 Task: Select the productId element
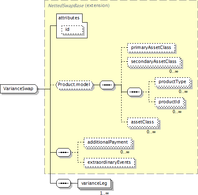click(x=170, y=102)
